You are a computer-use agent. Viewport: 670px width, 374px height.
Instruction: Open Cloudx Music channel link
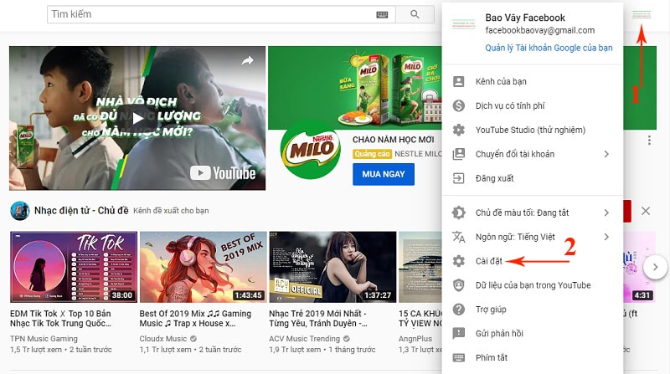click(x=163, y=339)
